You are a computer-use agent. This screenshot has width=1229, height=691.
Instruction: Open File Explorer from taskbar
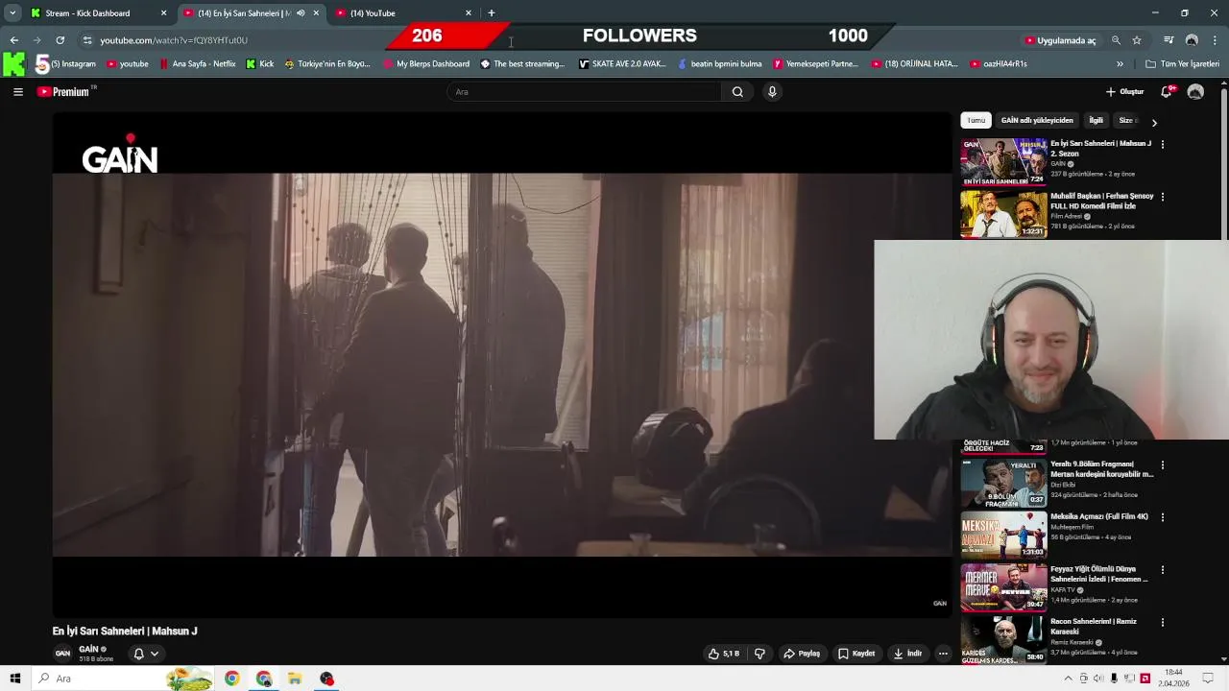click(x=295, y=679)
